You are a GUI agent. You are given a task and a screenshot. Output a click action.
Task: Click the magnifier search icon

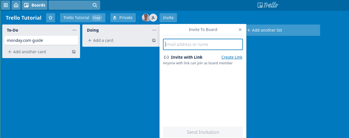[x=95, y=5]
